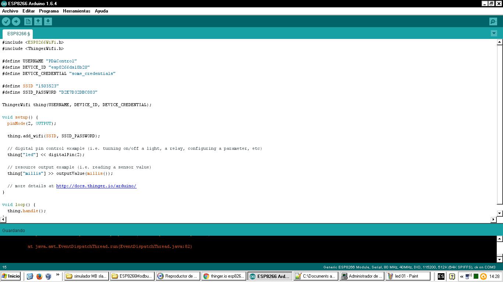Click the ThingerWifi thing(...) declaration line

[x=77, y=105]
